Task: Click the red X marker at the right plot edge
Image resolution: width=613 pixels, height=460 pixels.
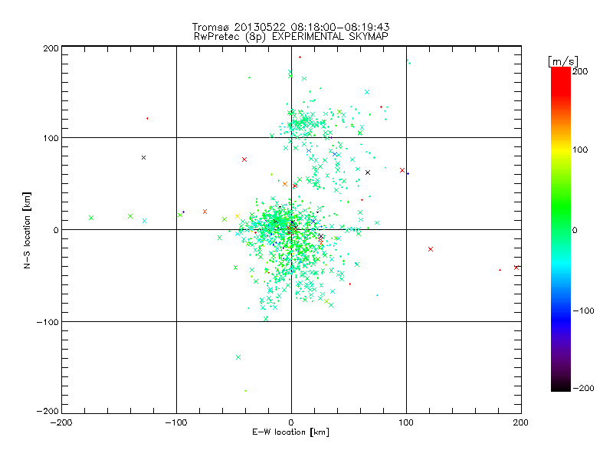Action: pos(516,268)
